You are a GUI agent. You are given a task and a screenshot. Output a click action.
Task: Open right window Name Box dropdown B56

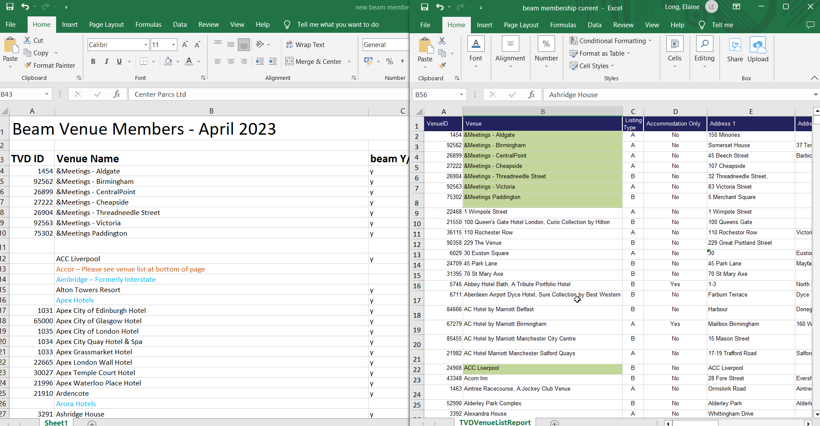point(461,95)
